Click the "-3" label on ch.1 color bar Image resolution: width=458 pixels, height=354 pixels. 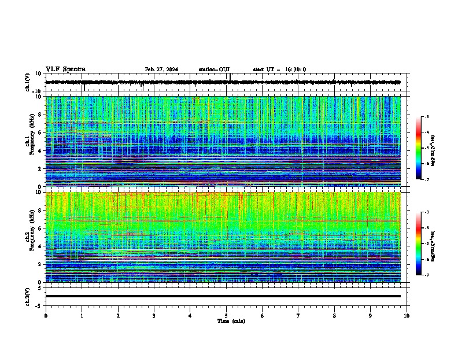coord(426,116)
